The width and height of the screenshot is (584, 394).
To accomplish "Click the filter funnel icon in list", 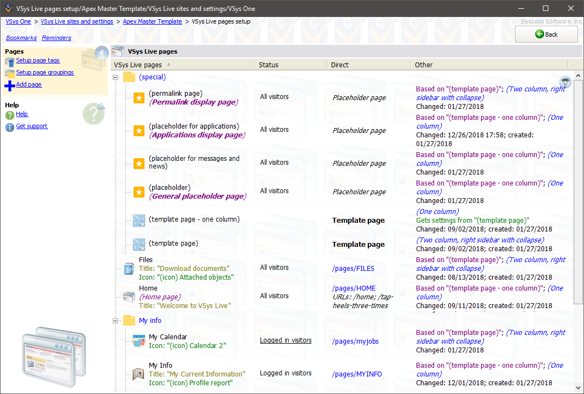I will (565, 82).
